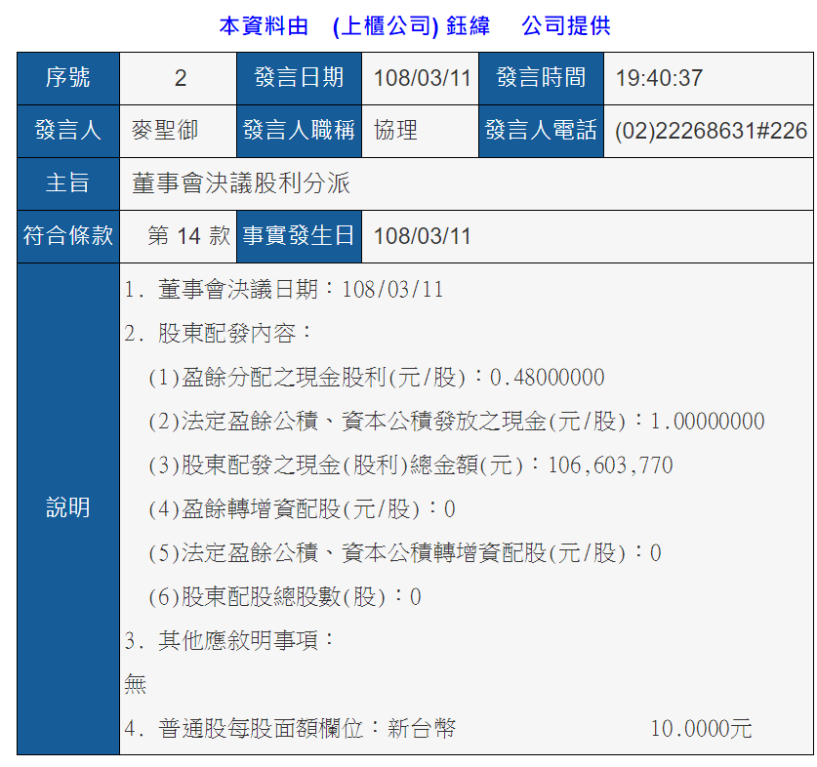Select the time value '19:40:37'

[x=659, y=78]
